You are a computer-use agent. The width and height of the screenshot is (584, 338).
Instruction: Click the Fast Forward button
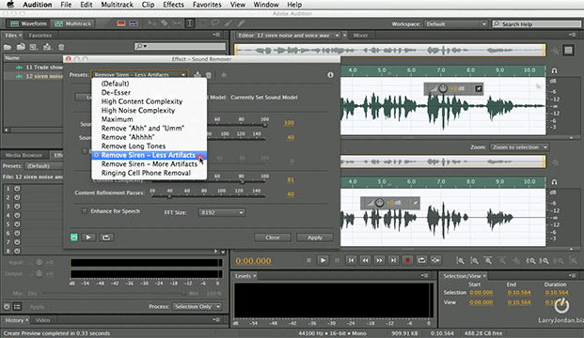[379, 260]
